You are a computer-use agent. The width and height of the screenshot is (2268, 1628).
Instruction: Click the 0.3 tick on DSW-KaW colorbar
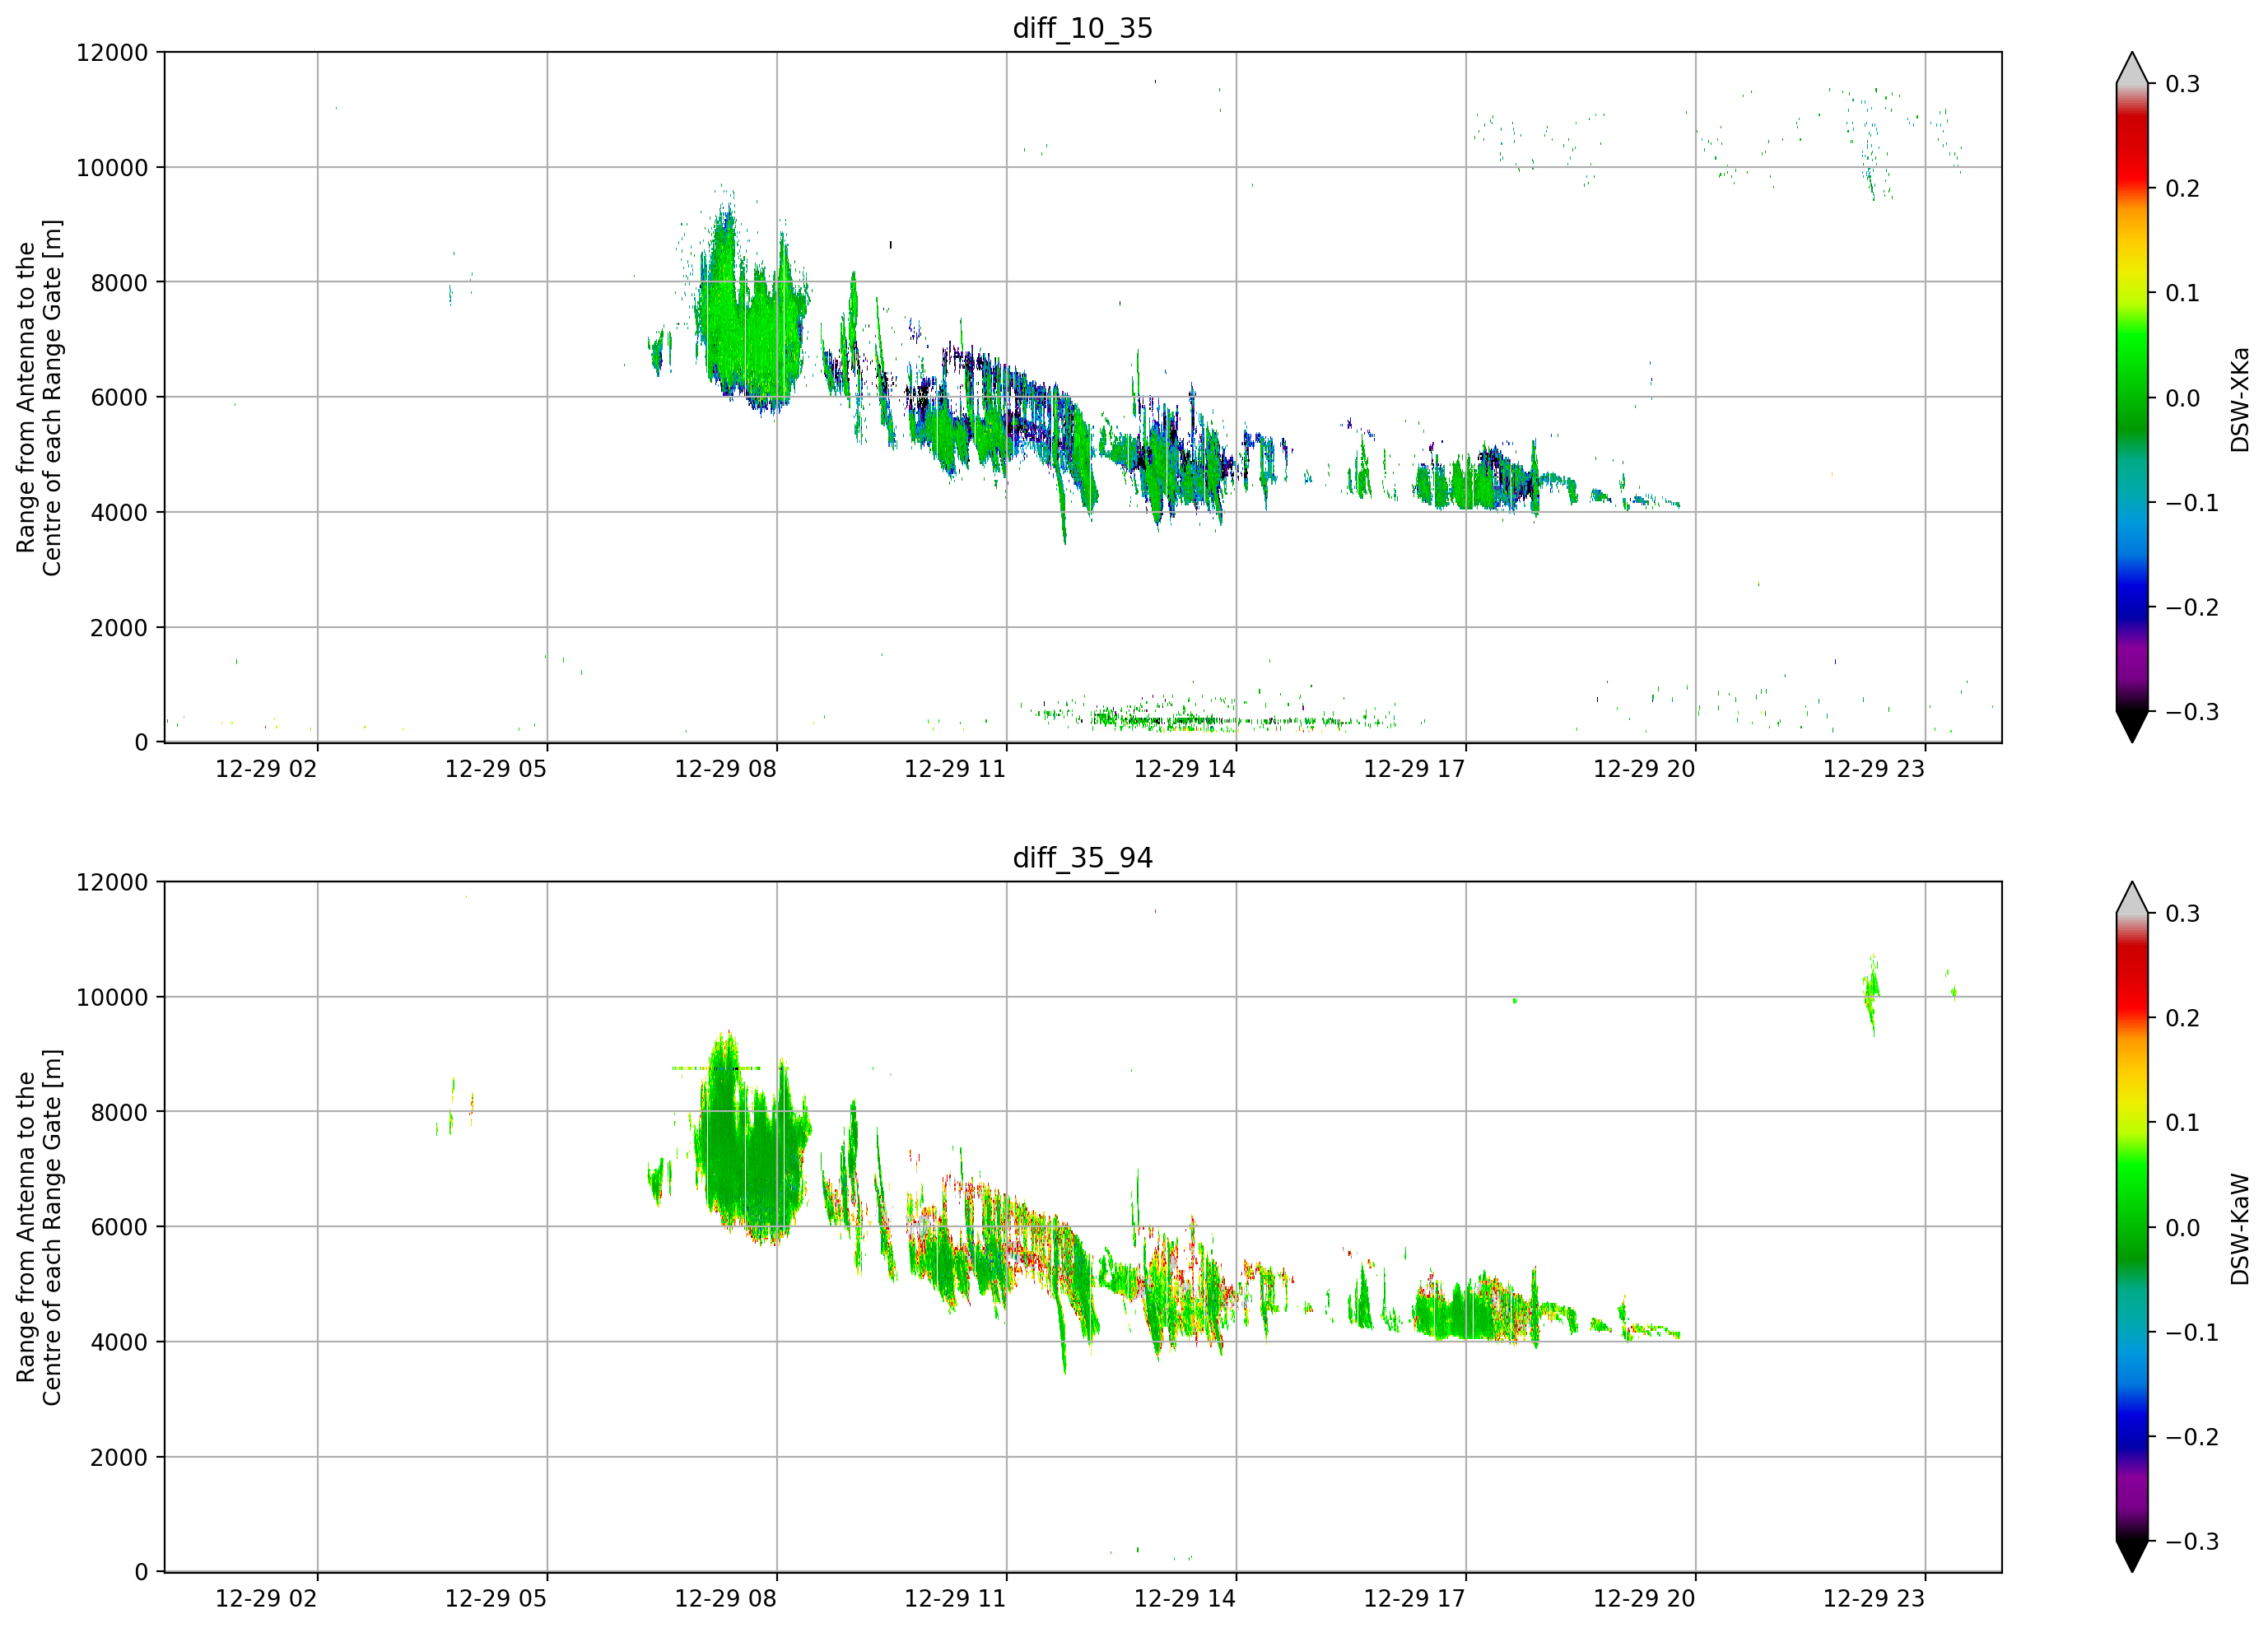[2183, 914]
